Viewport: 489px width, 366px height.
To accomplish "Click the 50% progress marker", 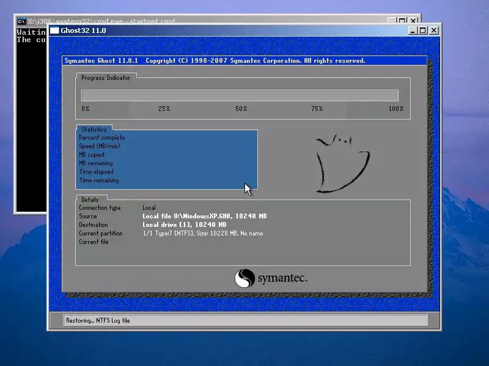I will pyautogui.click(x=241, y=109).
